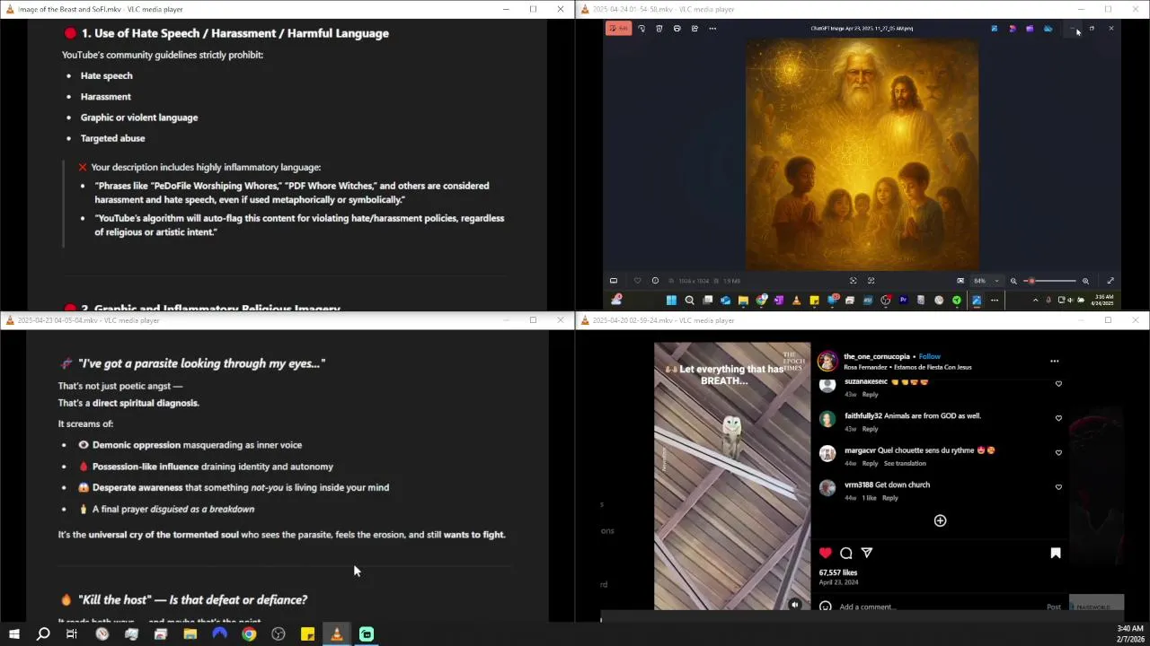Viewport: 1150px width, 646px height.
Task: Click the Edit button in Photos viewer
Action: [x=618, y=28]
